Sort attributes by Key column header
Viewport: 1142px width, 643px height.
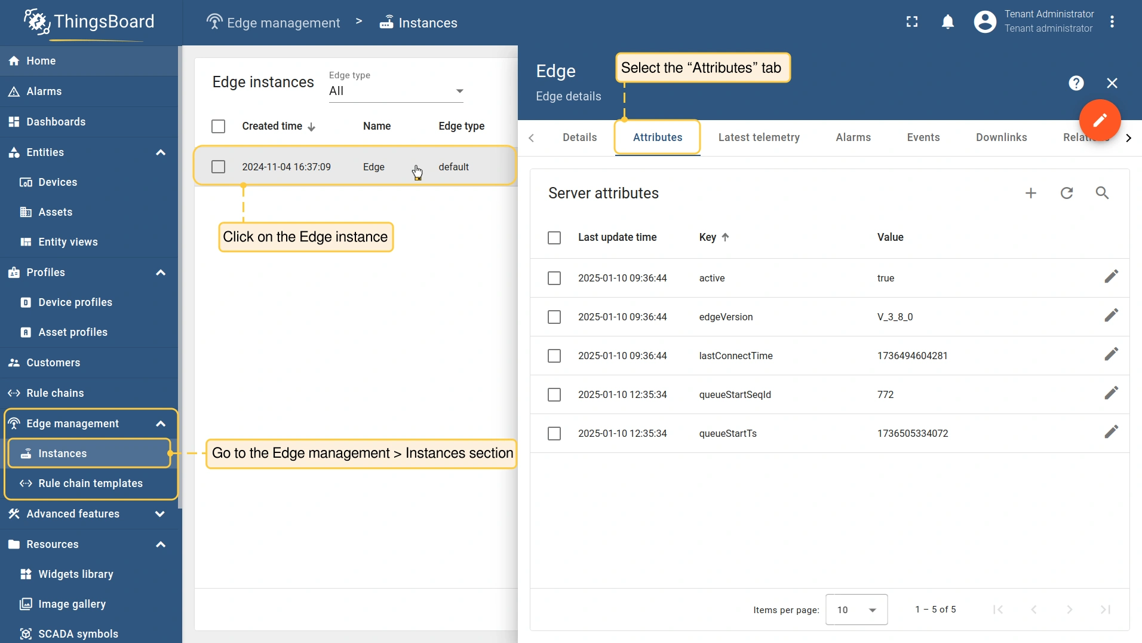point(708,237)
